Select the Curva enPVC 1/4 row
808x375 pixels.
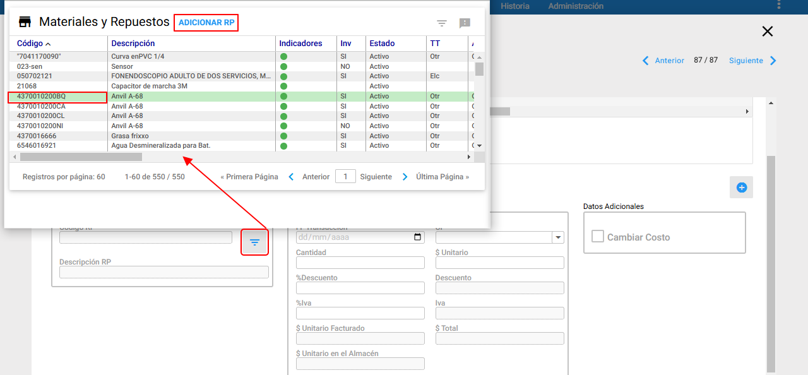click(242, 57)
